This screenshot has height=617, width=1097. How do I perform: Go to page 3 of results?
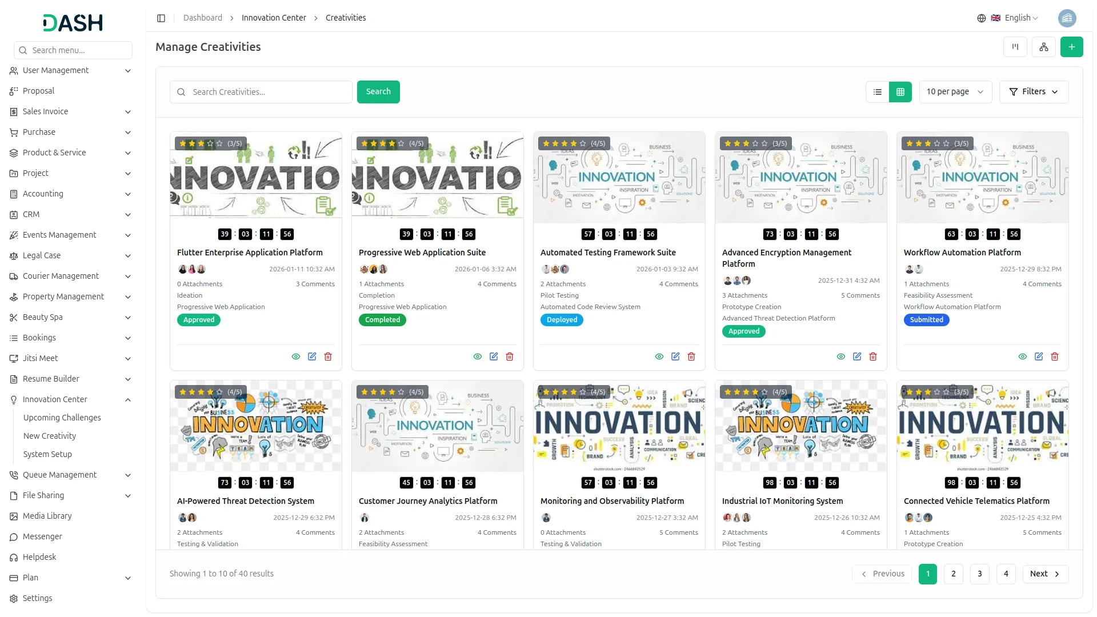point(979,574)
